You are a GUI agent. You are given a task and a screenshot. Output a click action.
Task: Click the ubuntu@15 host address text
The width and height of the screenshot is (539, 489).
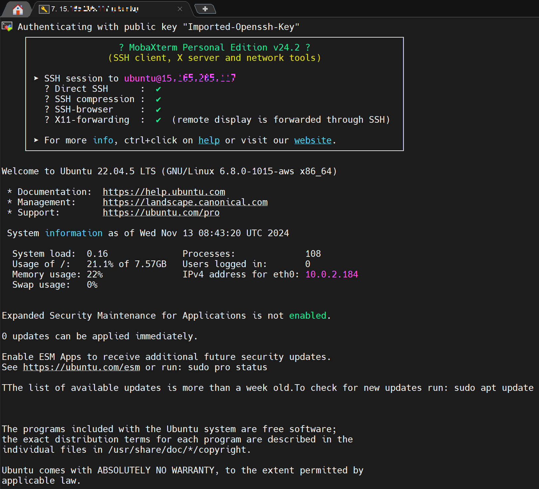point(180,79)
